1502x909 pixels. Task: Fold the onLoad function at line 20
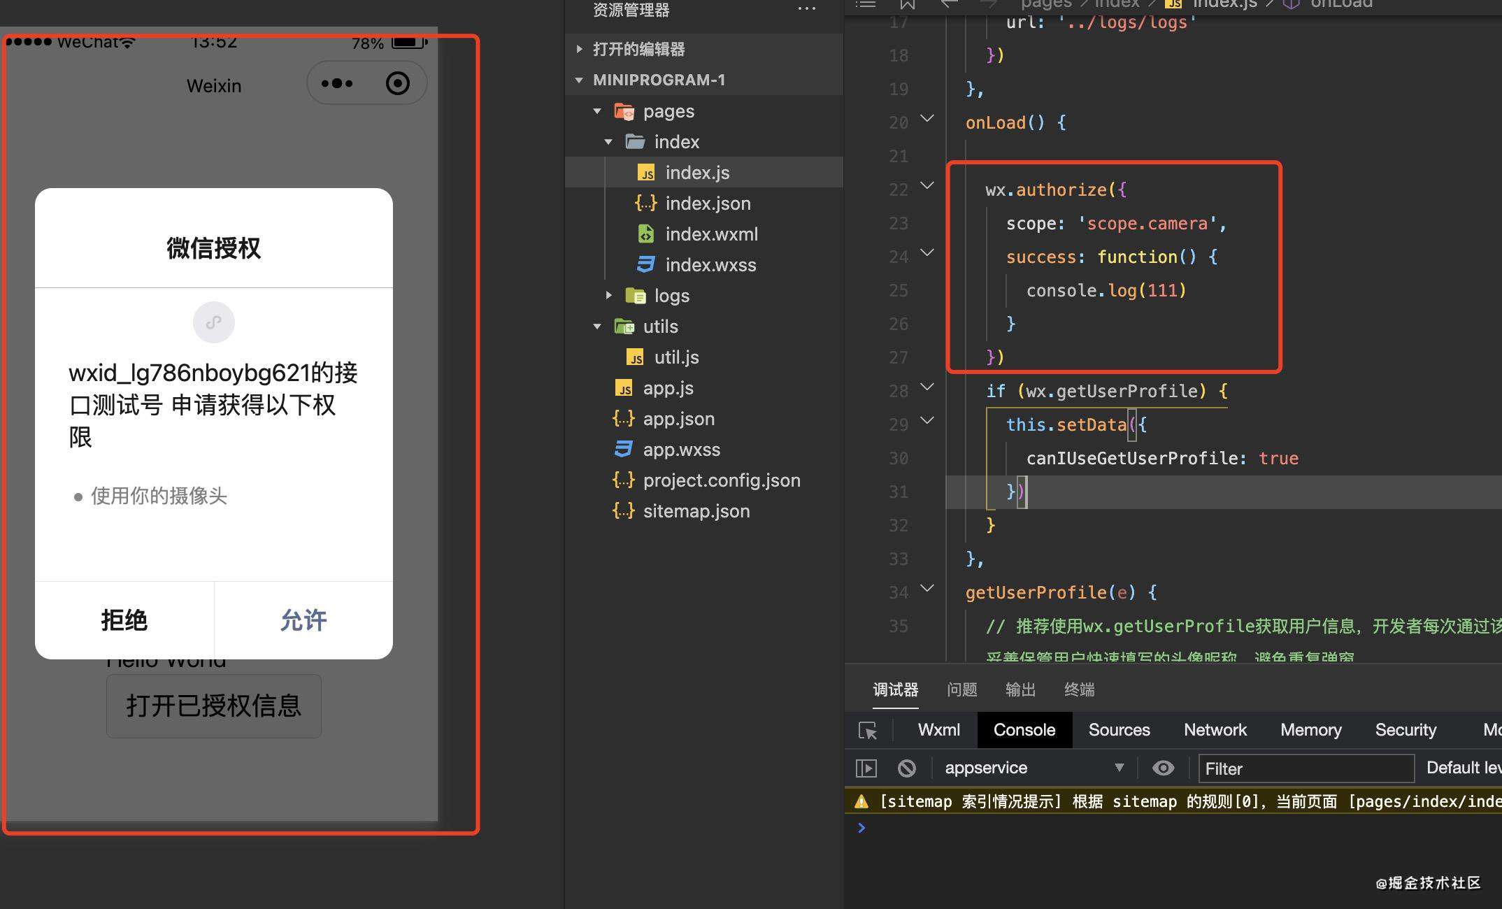(927, 119)
